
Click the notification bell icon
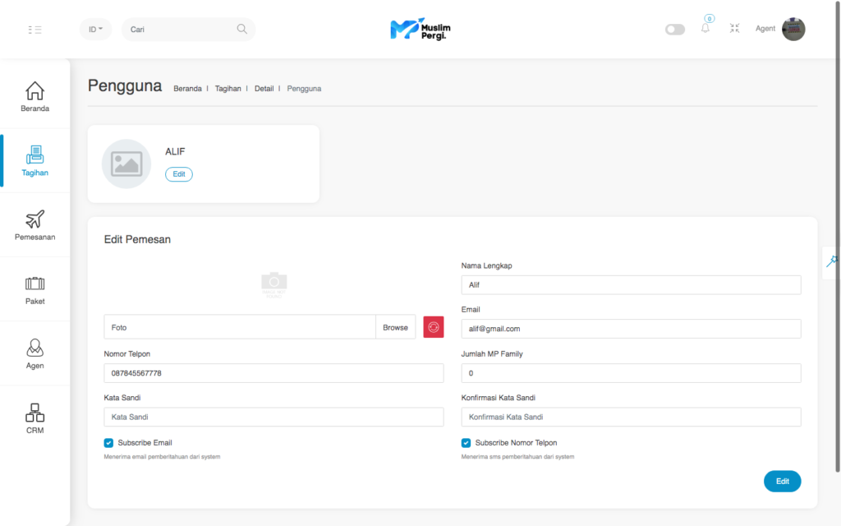705,29
